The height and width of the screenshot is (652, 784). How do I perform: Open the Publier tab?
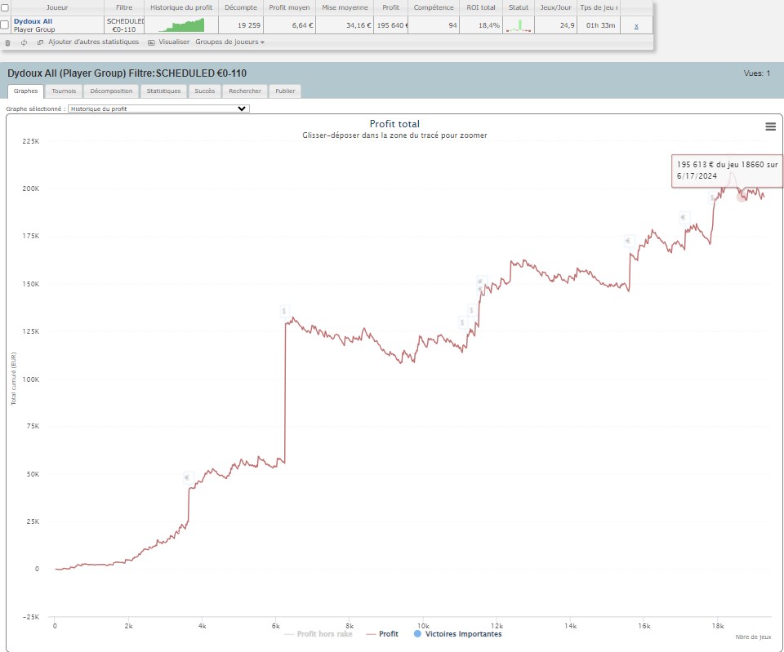coord(285,91)
